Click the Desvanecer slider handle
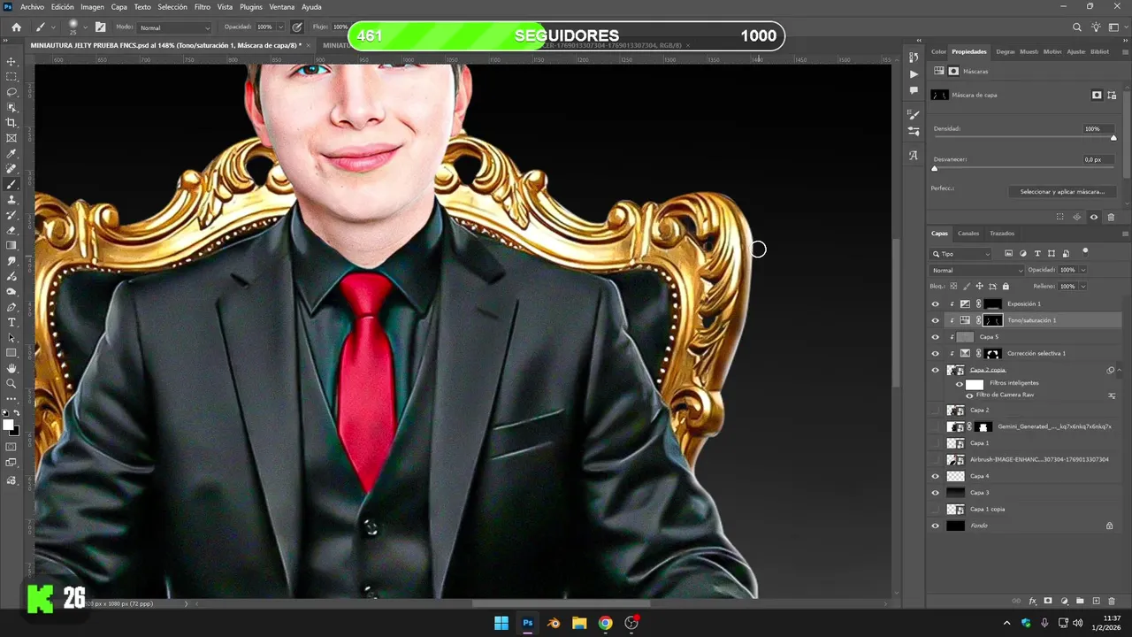Viewport: 1132px width, 637px height. 934,168
